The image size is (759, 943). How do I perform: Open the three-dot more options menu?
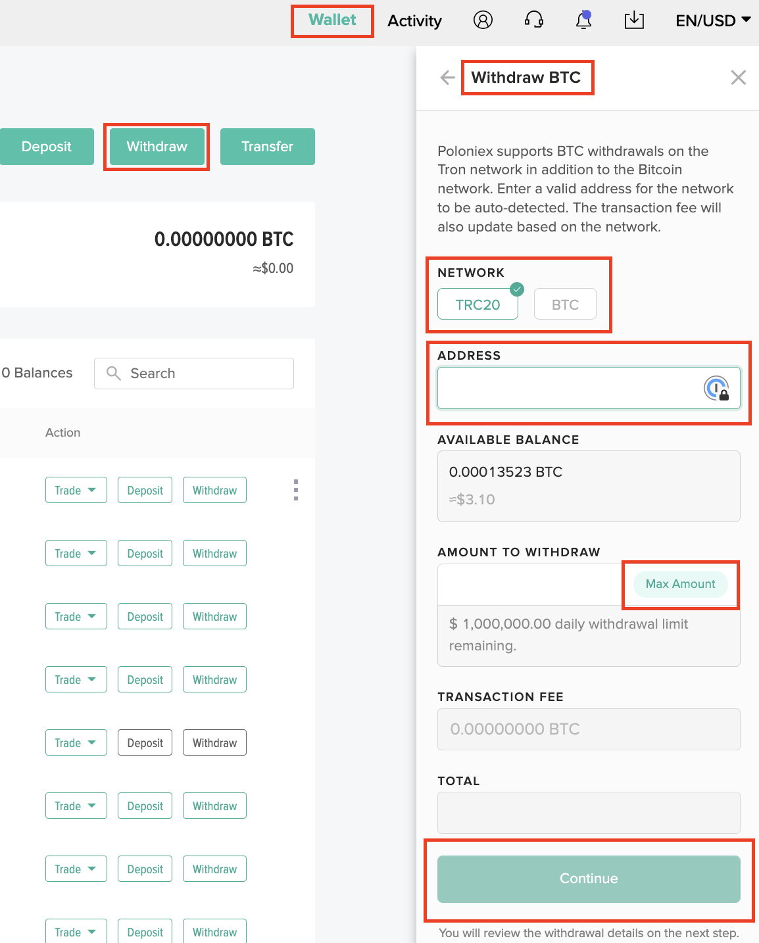pos(296,490)
